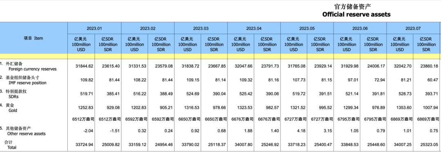441x152 pixels.
Task: Click the 'Other reserve assets' row label
Action: point(27,134)
